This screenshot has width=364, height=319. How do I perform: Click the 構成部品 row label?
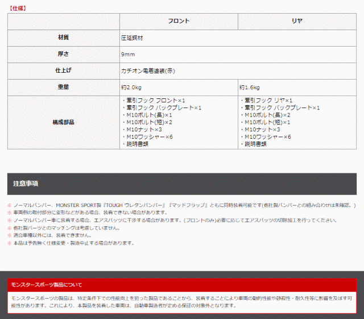tap(63, 122)
